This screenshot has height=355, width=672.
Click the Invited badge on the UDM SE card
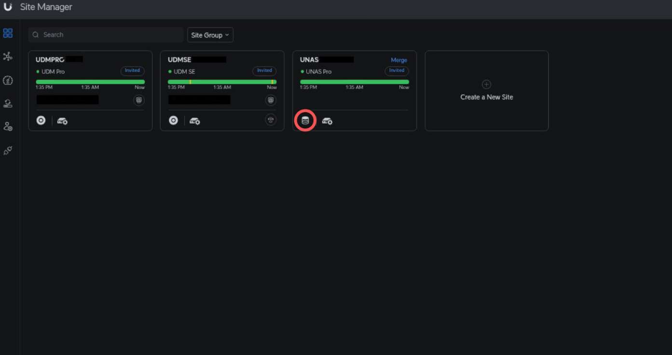click(264, 71)
